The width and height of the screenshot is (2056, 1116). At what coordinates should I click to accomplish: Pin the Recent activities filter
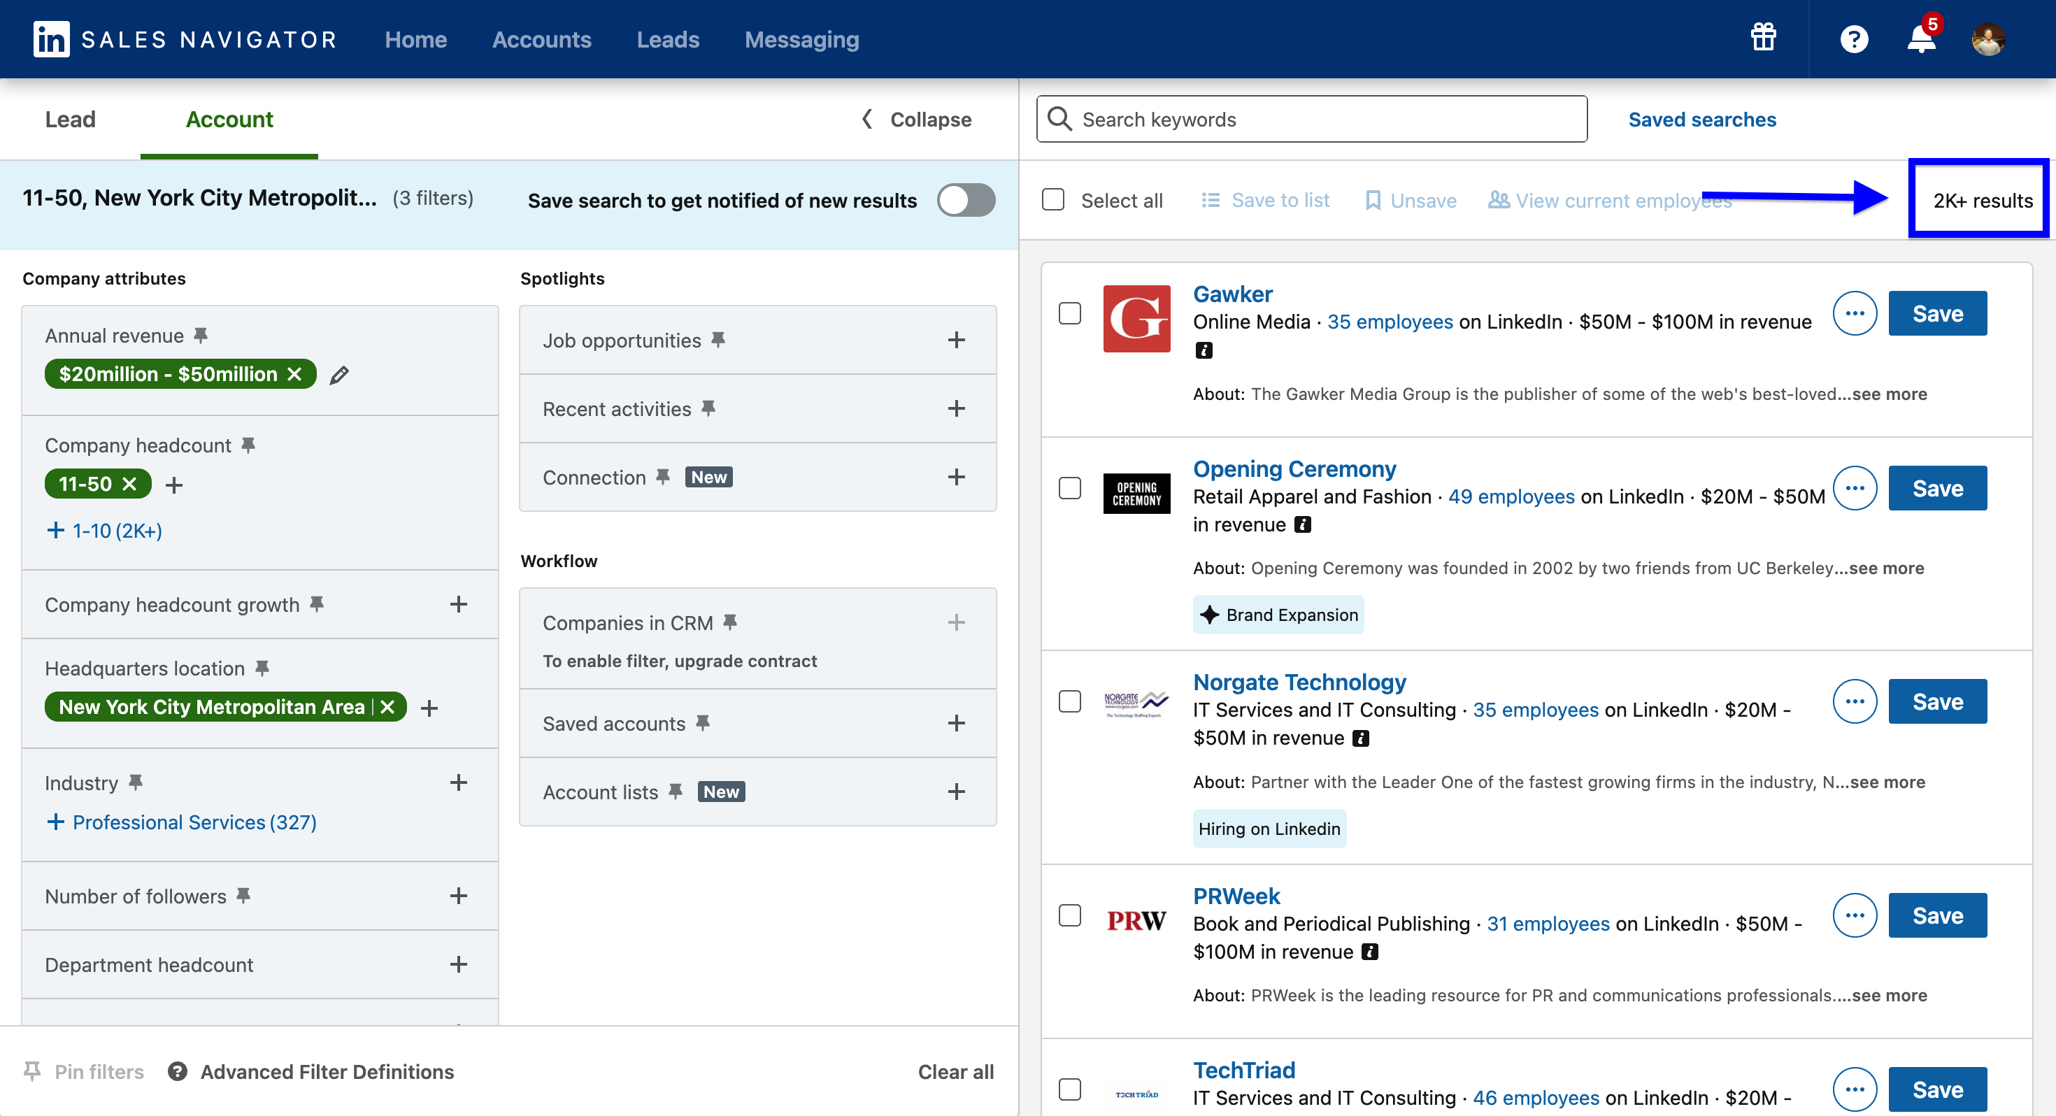pyautogui.click(x=708, y=408)
